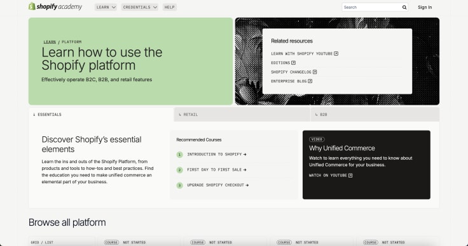Viewport: 468px width, 246px height.
Task: Click arrow icon after Upgrade Shopify Checkout
Action: [247, 185]
